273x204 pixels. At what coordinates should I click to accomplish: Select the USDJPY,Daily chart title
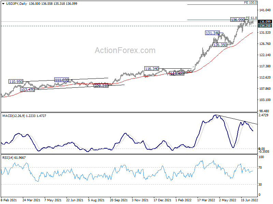click(x=16, y=4)
